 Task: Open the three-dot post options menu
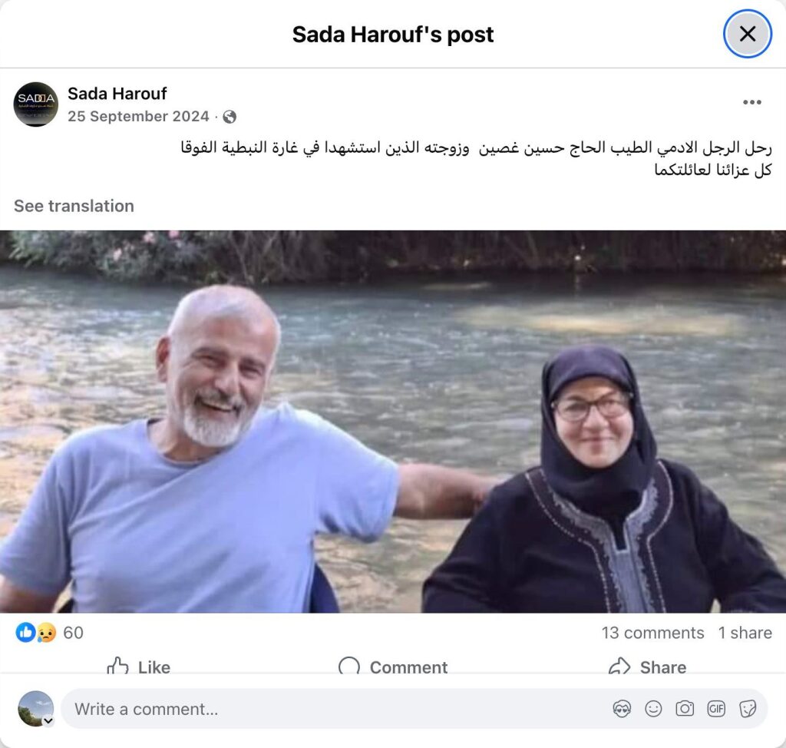click(x=752, y=102)
